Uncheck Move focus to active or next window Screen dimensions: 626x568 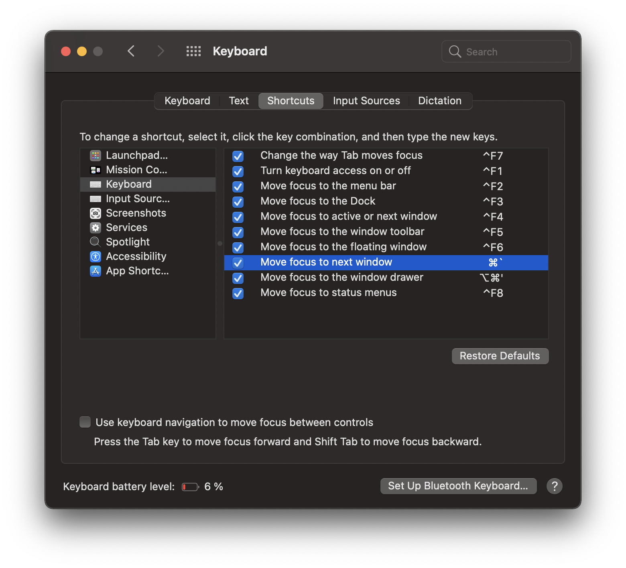[x=238, y=217]
